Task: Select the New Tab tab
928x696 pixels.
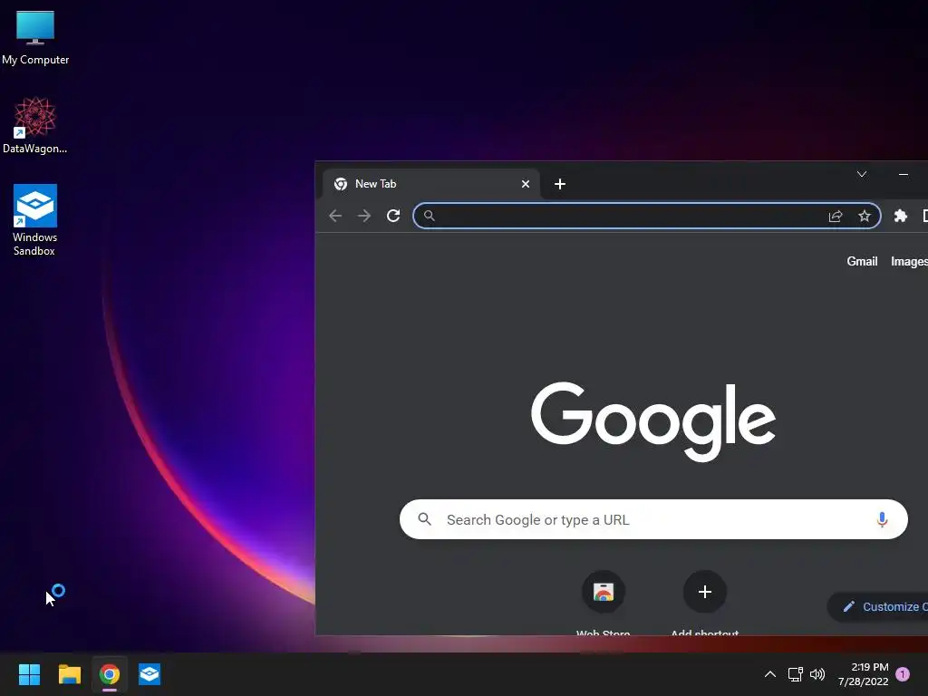Action: pyautogui.click(x=431, y=184)
